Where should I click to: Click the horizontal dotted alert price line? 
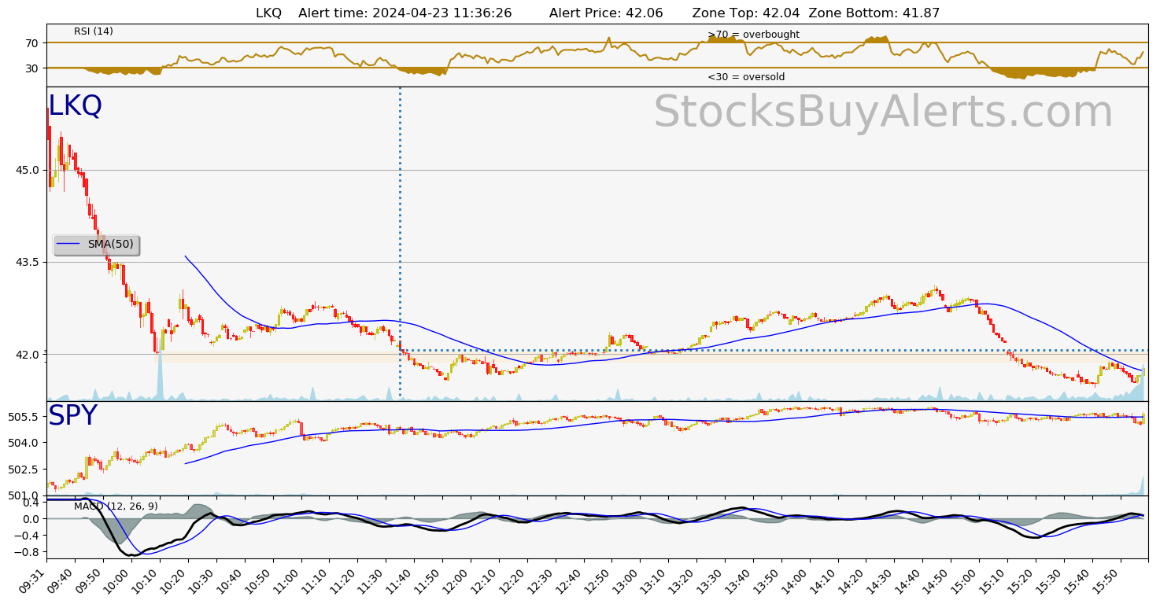(774, 350)
